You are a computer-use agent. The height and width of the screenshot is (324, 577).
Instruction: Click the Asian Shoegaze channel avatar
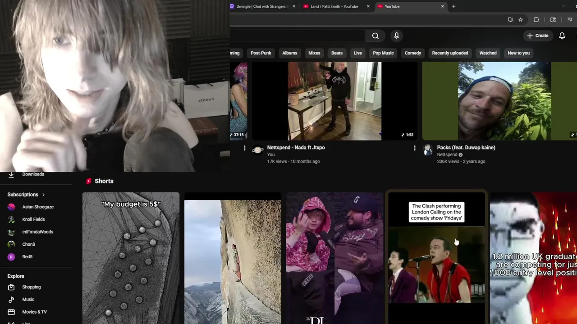pyautogui.click(x=11, y=207)
